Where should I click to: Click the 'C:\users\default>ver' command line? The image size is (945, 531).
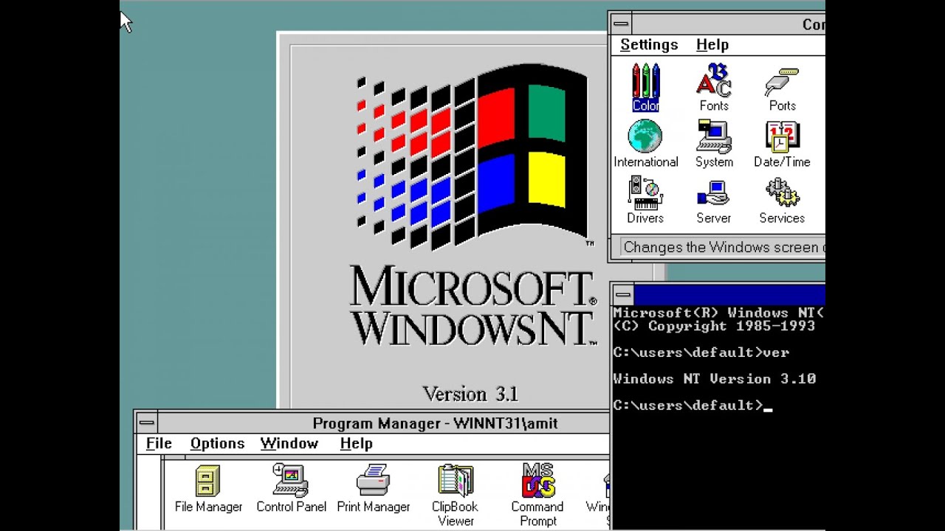click(x=701, y=353)
